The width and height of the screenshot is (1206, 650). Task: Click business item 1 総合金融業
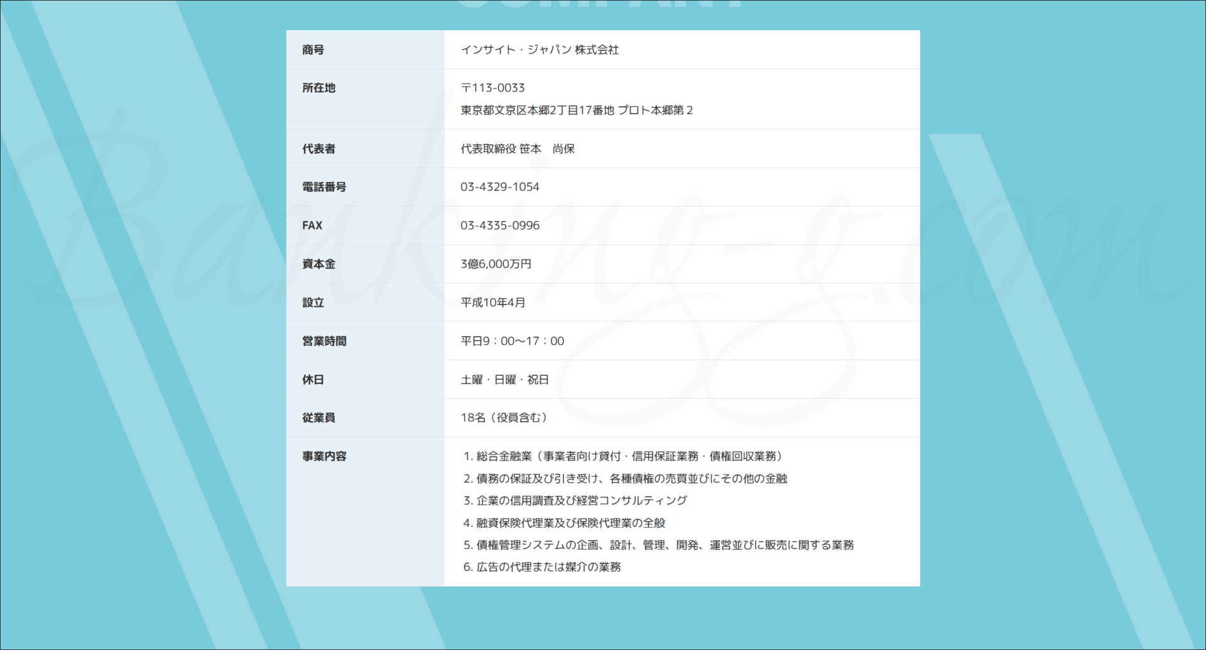click(623, 456)
